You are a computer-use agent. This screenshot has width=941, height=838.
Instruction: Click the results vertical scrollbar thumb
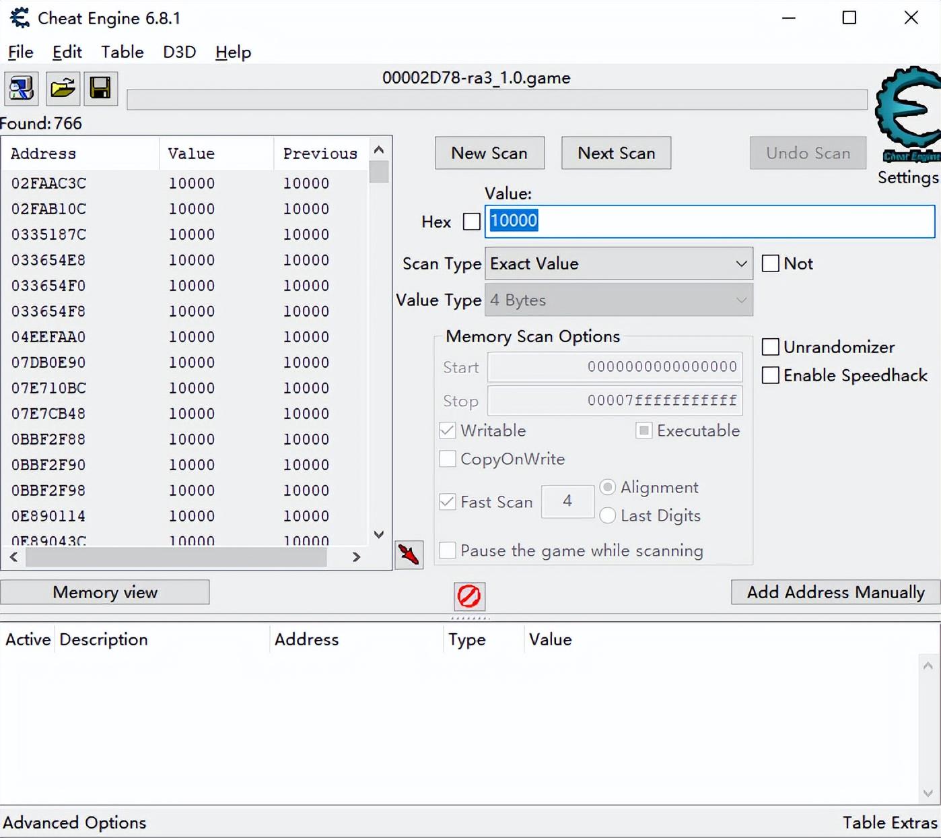tap(379, 172)
